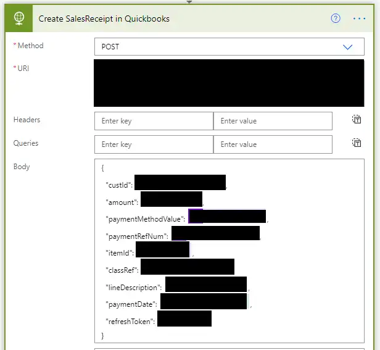Click the Headers field label
The image size is (380, 350).
(27, 120)
